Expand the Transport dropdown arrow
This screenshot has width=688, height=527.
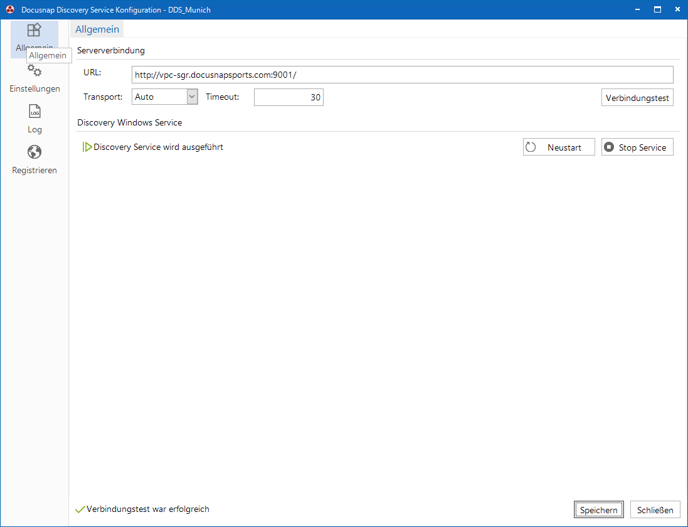192,97
